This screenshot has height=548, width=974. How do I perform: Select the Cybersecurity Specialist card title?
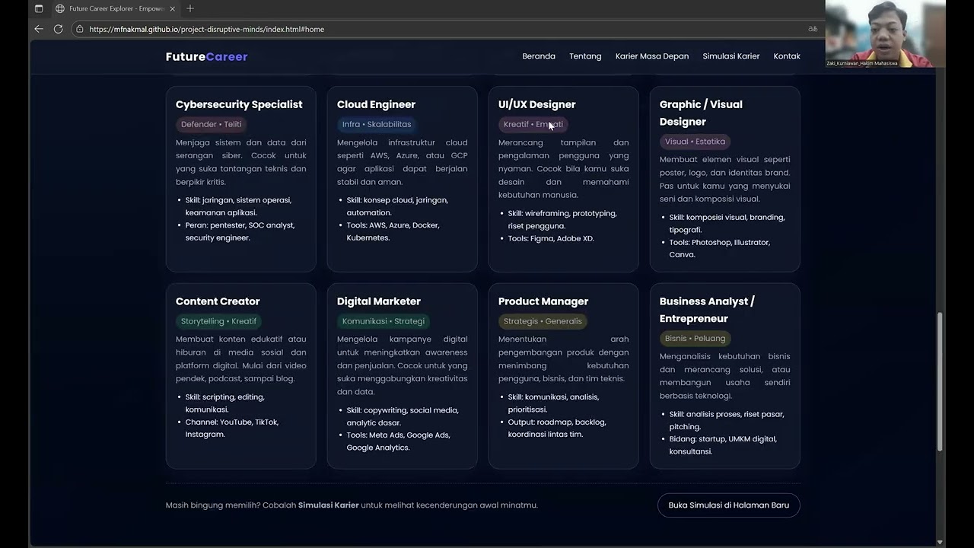[239, 104]
